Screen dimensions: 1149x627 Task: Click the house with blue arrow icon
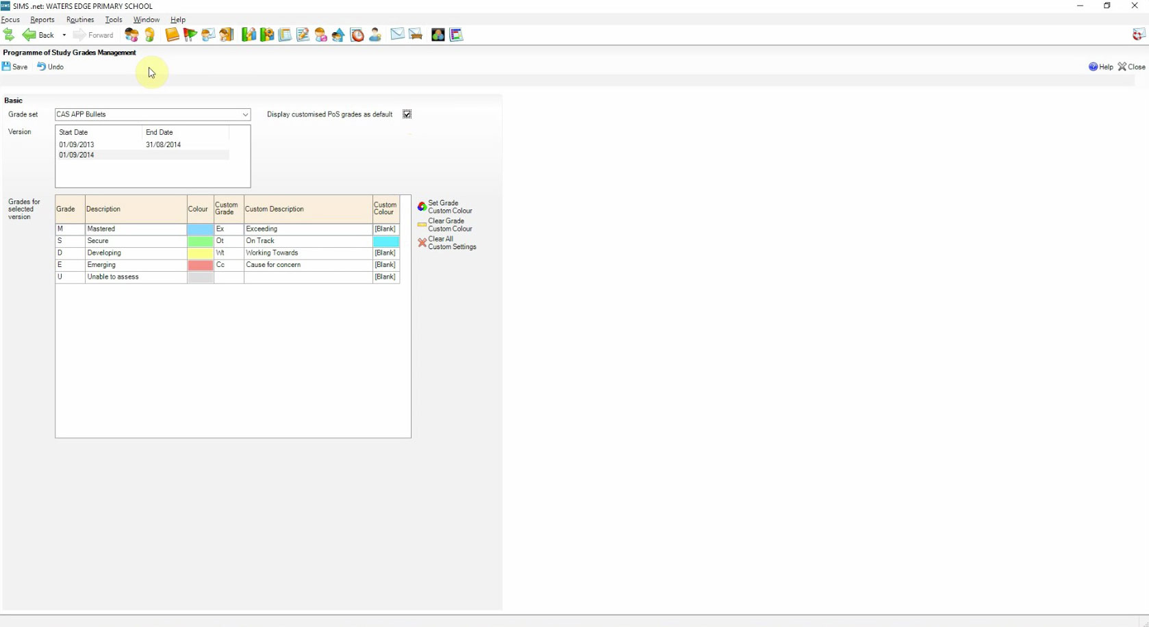coord(338,35)
